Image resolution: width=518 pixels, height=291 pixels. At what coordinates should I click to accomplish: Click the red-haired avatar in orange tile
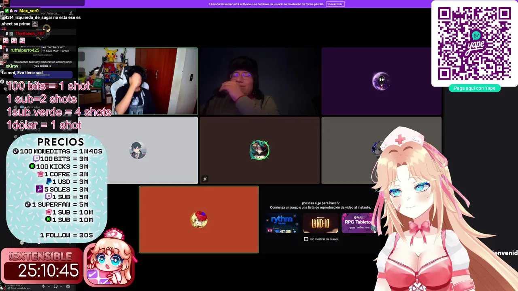199,219
